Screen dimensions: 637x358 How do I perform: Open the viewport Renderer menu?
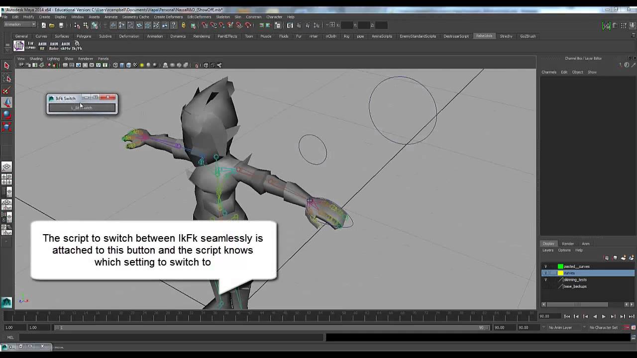86,59
